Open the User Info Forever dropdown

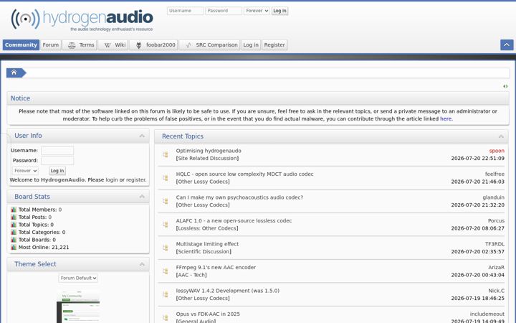pos(25,171)
